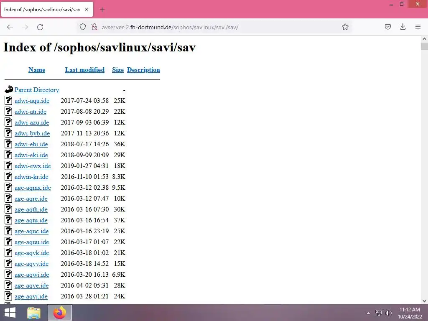Click unknown-file icon beside adwi-aqu.ide
Screen dimensions: 428x321
pyautogui.click(x=8, y=100)
